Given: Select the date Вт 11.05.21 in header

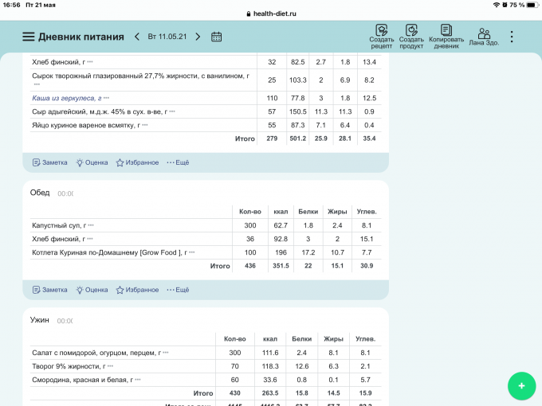Looking at the screenshot, I should click(167, 37).
